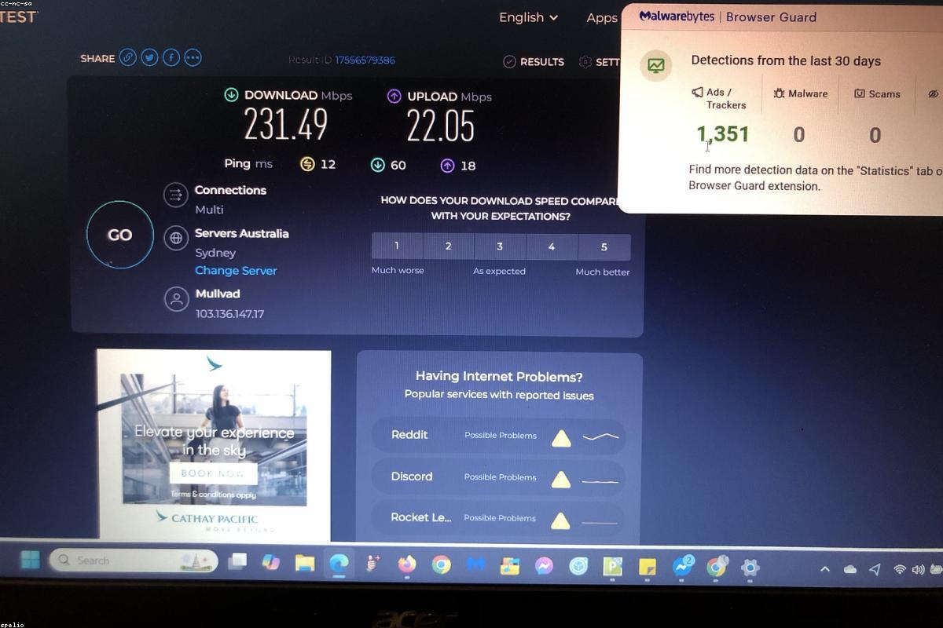
Task: Rate download speed 2
Action: 448,246
